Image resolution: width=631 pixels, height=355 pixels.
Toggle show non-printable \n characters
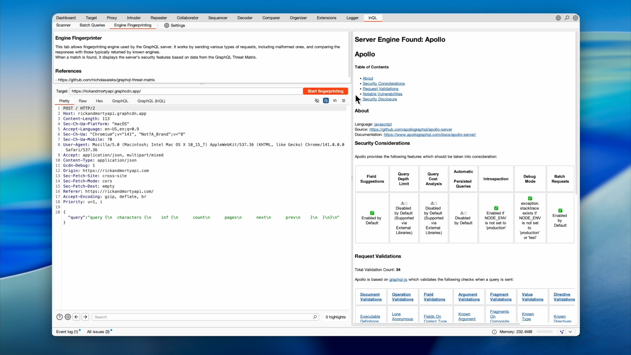click(x=335, y=101)
